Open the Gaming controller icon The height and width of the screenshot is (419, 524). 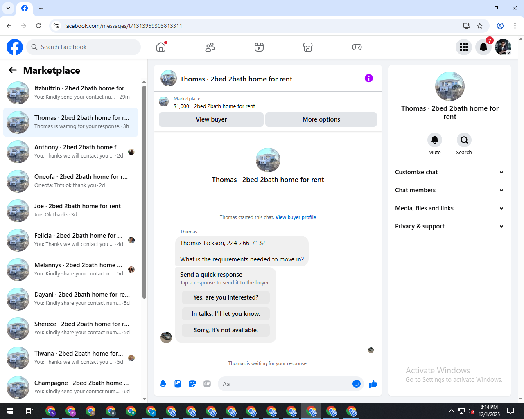[357, 47]
